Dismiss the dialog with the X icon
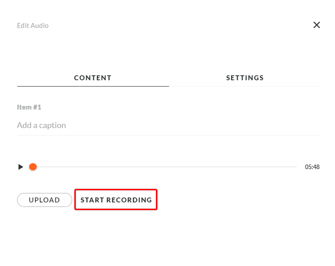335x266 pixels. [317, 25]
